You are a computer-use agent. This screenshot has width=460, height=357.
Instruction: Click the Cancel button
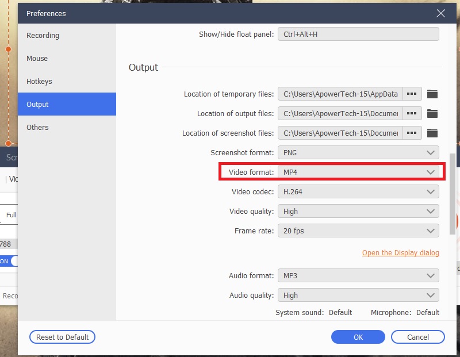tap(418, 337)
